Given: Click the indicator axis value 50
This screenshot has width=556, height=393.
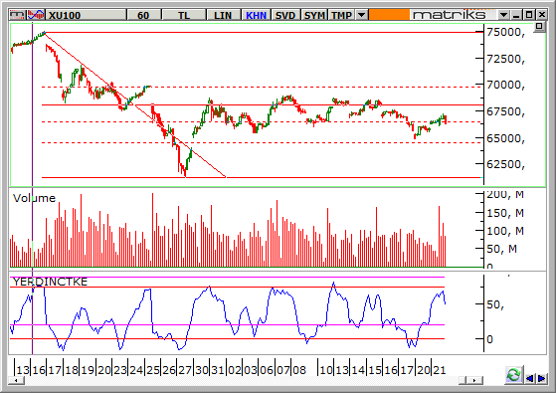Looking at the screenshot, I should (x=495, y=304).
